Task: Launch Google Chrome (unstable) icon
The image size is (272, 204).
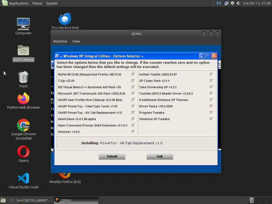Action: click(23, 129)
